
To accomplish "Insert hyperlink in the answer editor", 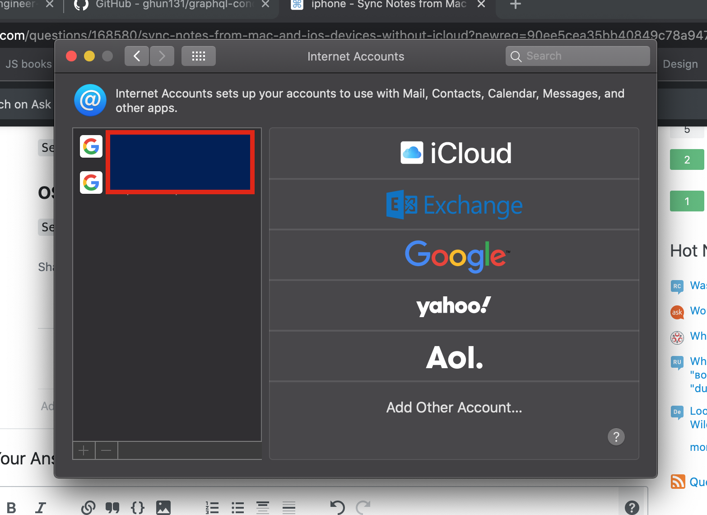I will [88, 508].
